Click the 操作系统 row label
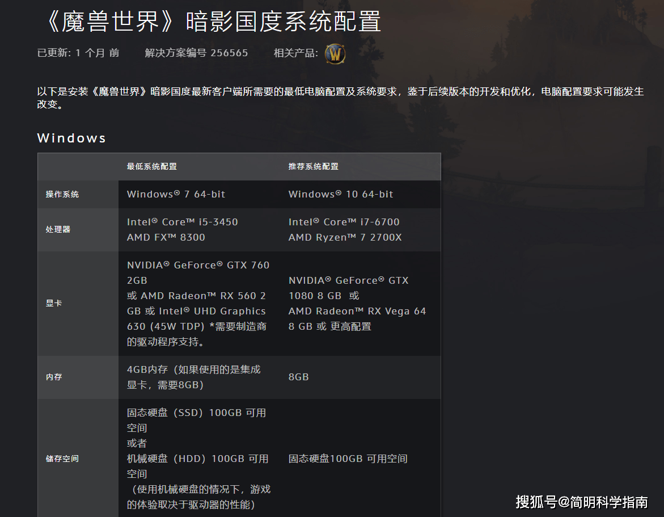 point(62,194)
